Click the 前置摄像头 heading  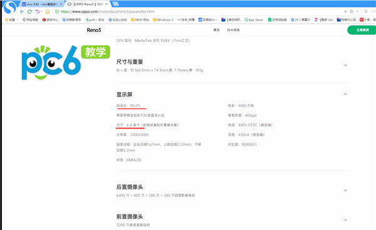130,217
